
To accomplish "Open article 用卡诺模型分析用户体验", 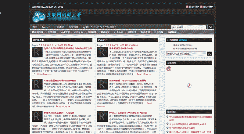I will click(121, 49).
